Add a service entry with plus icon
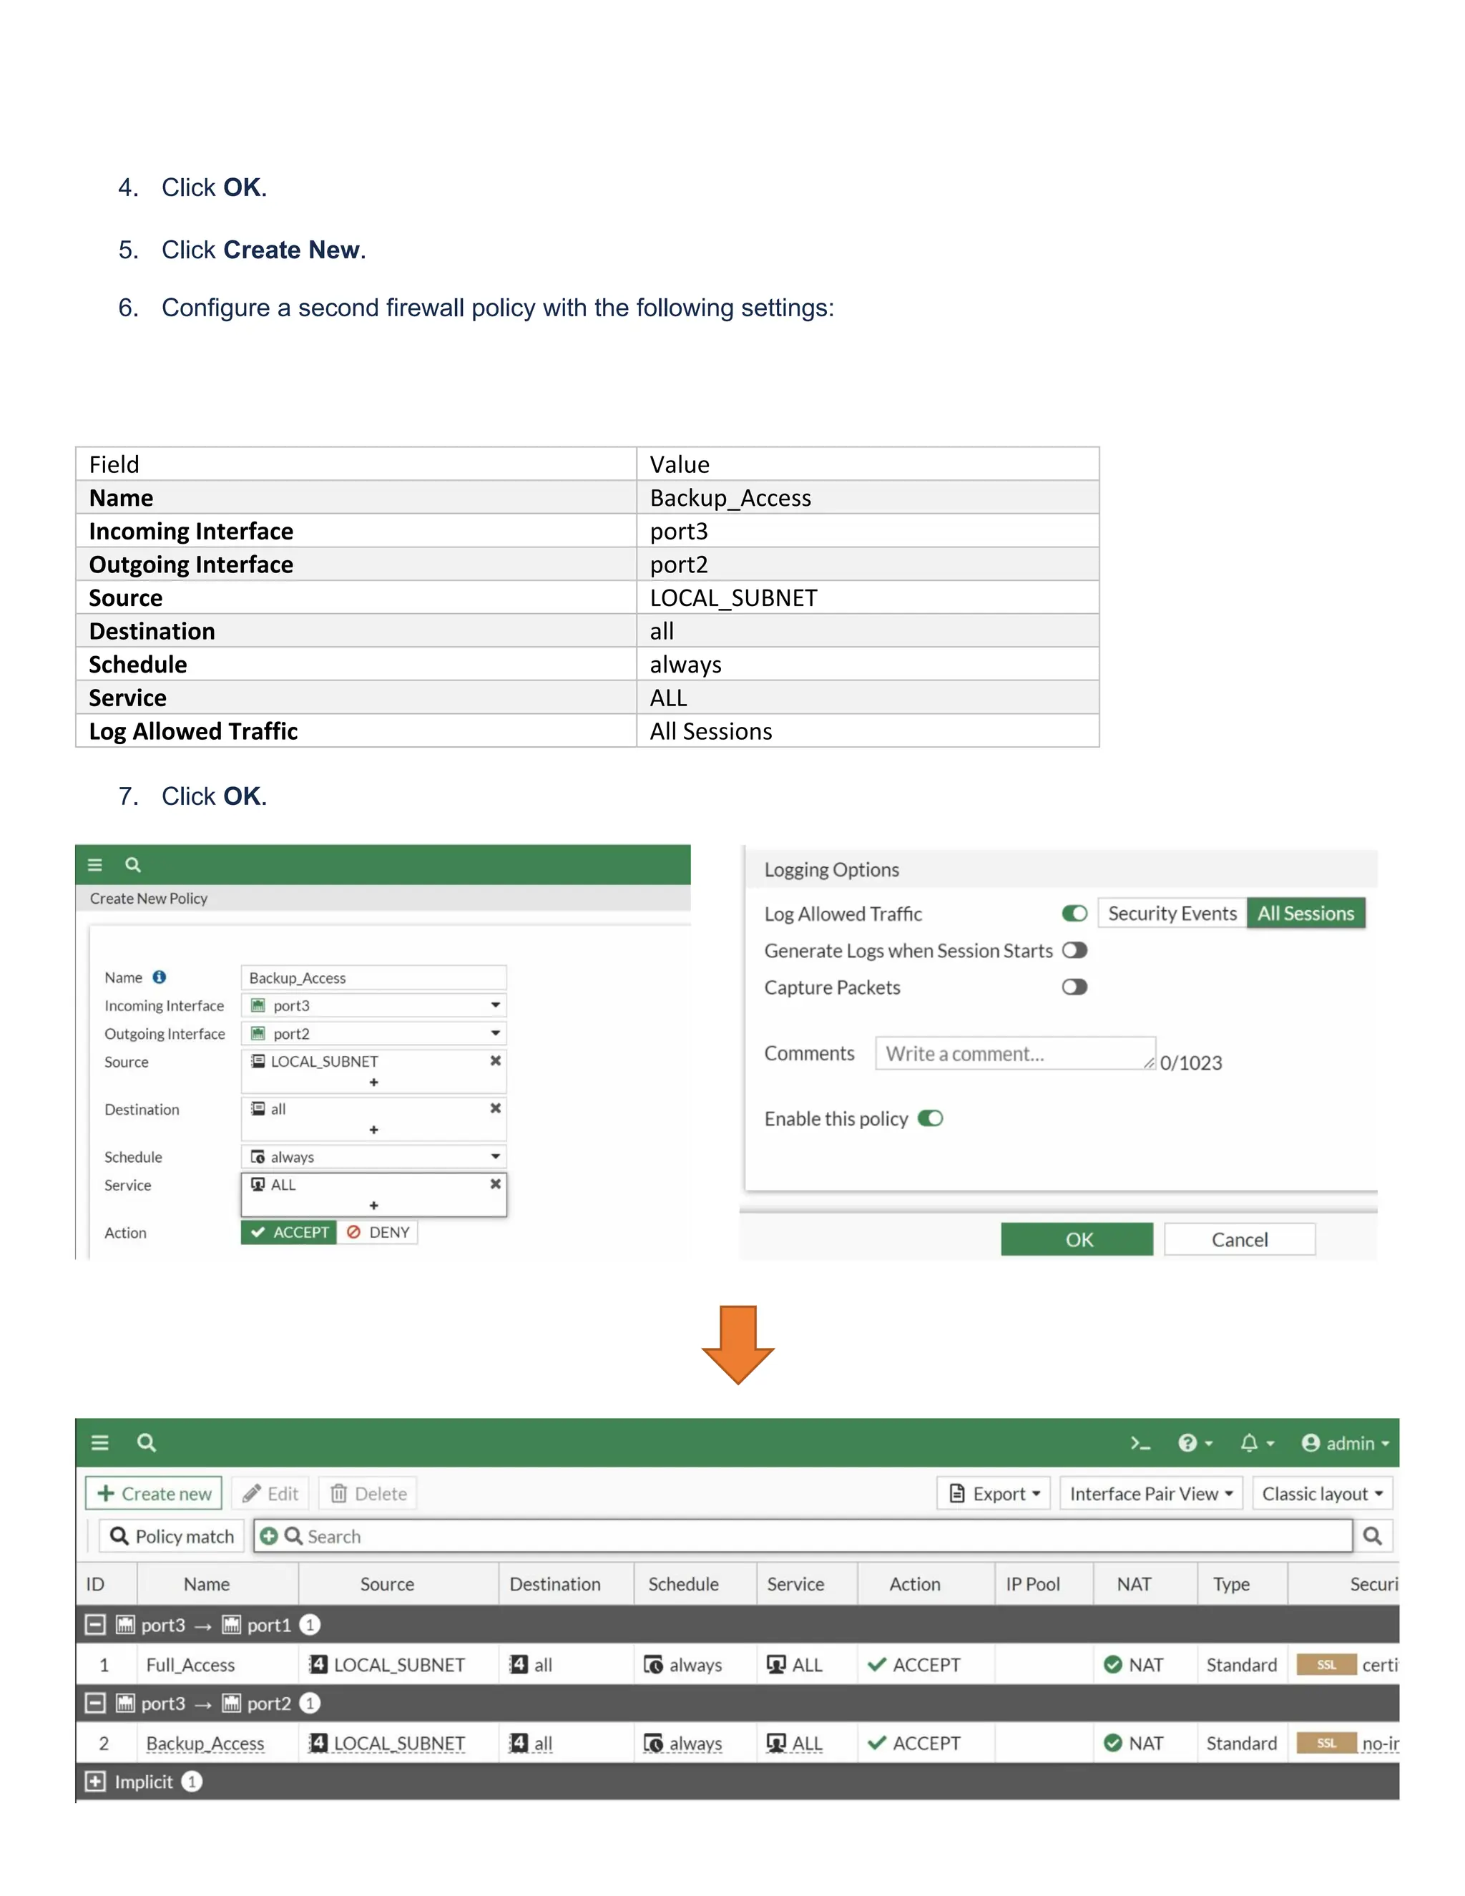The image size is (1465, 1896). pos(374,1205)
